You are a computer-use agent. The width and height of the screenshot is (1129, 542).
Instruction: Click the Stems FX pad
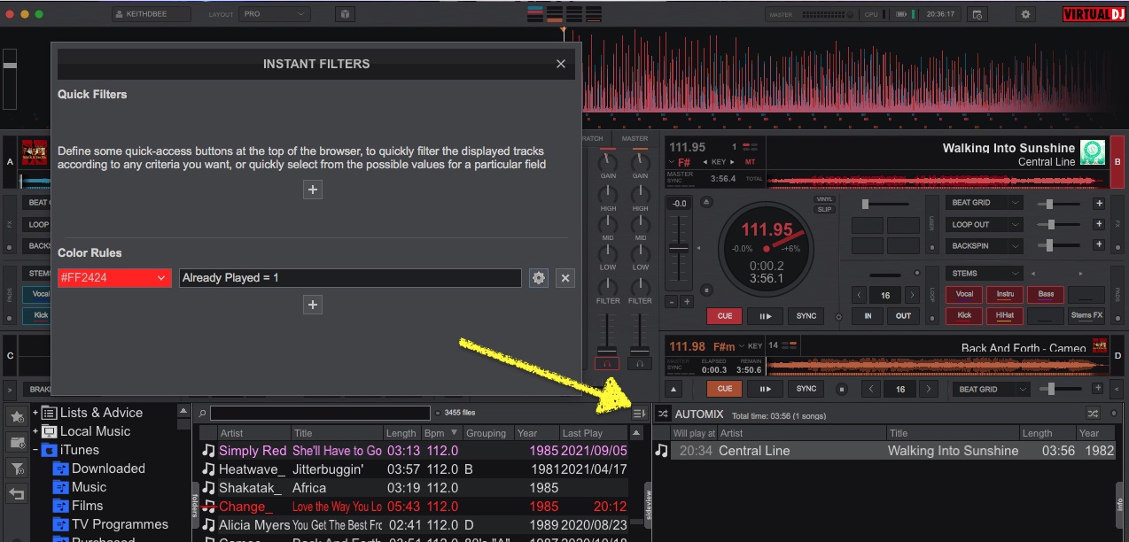(x=1086, y=315)
